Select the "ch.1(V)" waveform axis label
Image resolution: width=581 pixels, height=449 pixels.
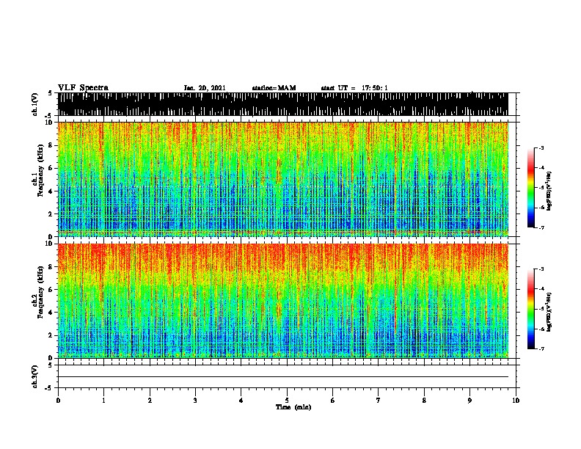[35, 104]
